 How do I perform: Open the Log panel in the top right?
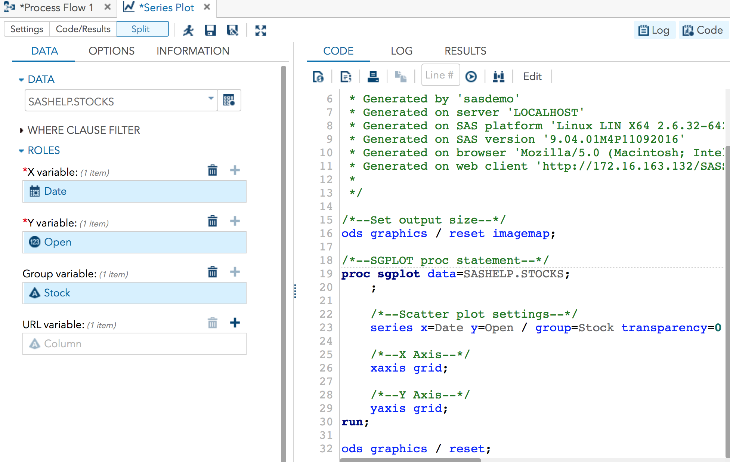tap(655, 30)
